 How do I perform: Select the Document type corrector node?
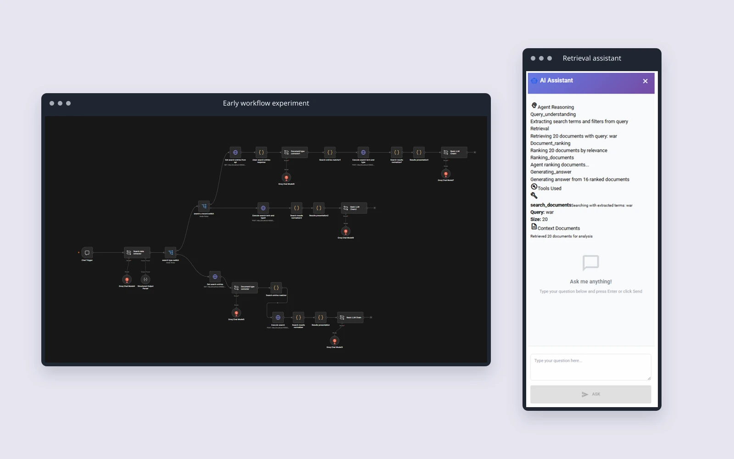[x=245, y=288]
